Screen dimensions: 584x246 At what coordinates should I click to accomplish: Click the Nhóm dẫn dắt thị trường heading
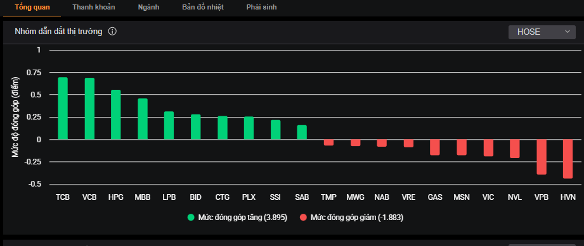58,32
